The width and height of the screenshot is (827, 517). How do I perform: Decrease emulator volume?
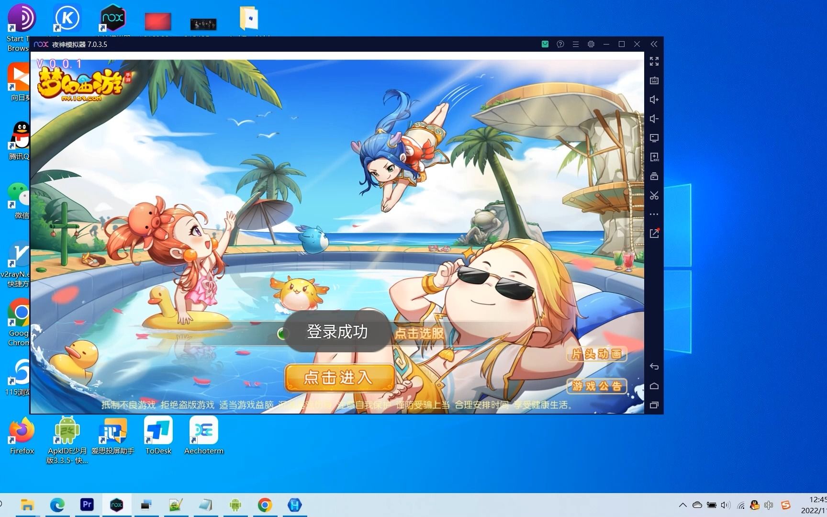click(654, 119)
